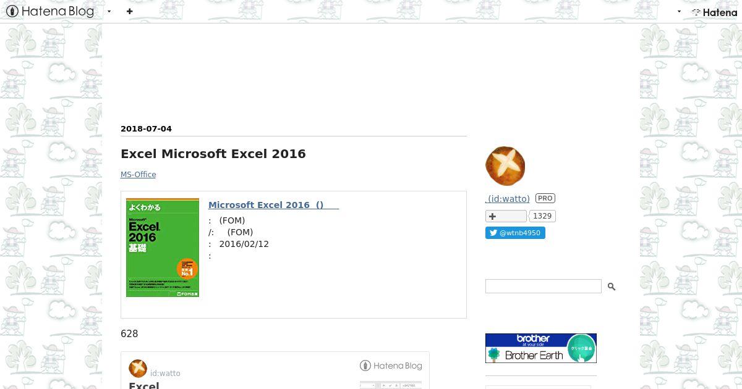Open the Brother Earth banner ad
742x389 pixels.
pyautogui.click(x=541, y=348)
